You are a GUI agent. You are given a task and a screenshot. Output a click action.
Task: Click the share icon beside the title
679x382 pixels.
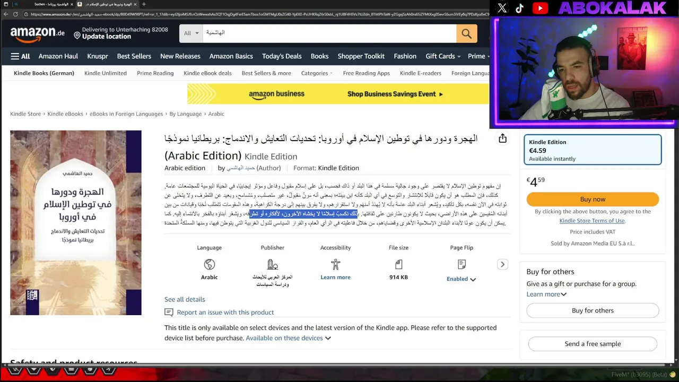click(x=502, y=138)
